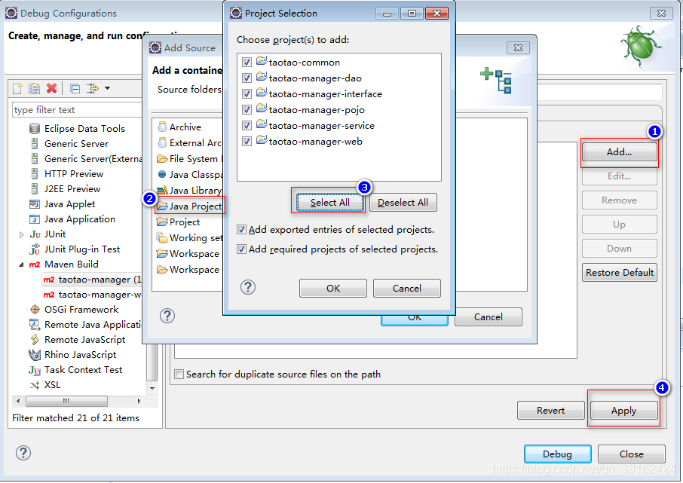Collapse the Maven Build tree node
Image resolution: width=683 pixels, height=483 pixels.
tap(21, 264)
